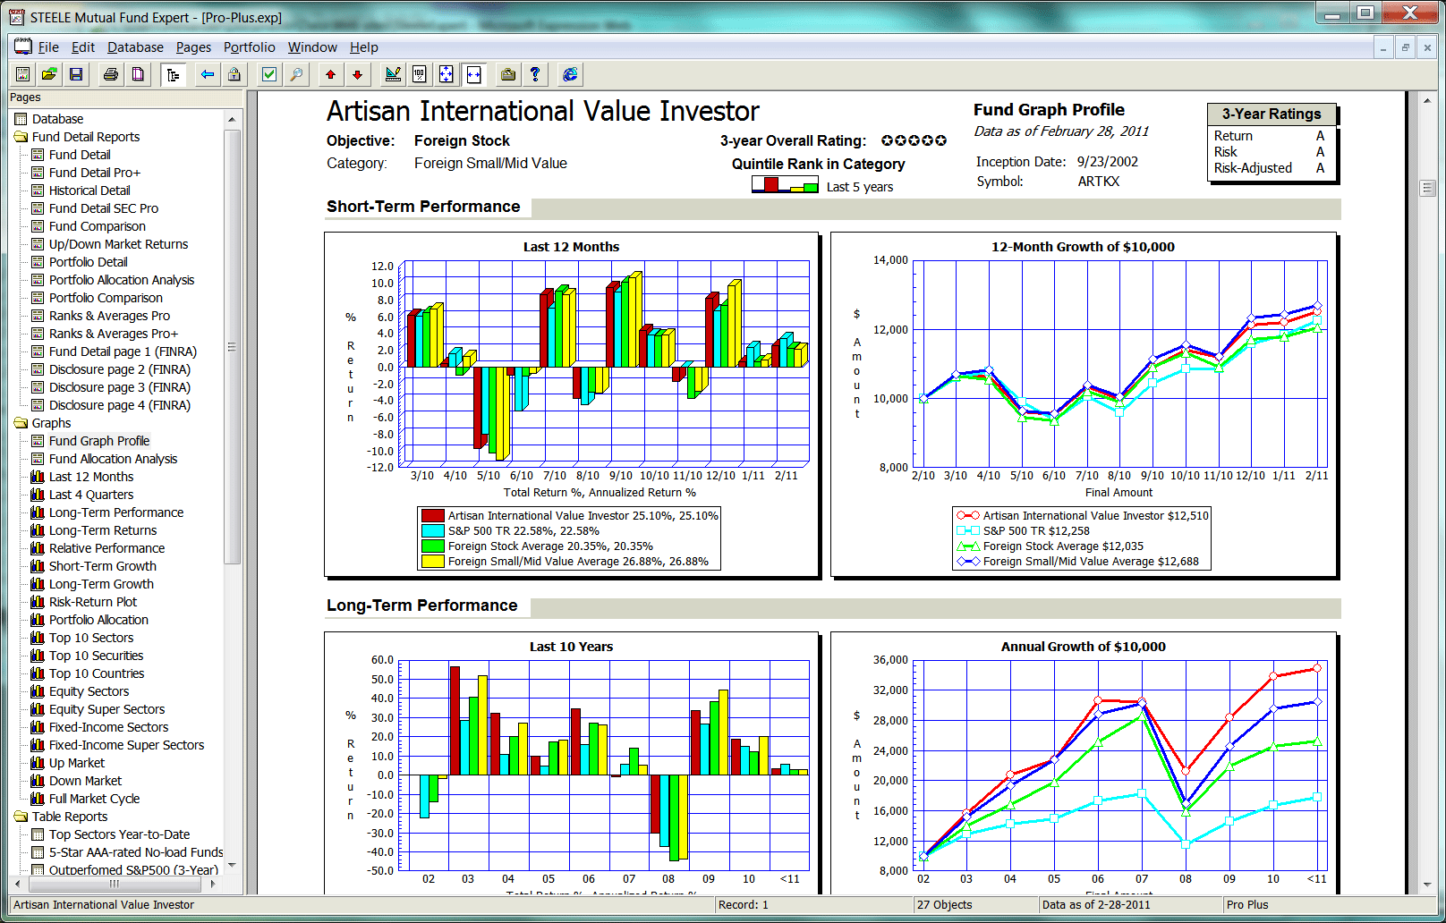Click the save floppy disk icon
The height and width of the screenshot is (923, 1446).
point(76,74)
